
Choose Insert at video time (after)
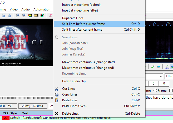(x=99, y=10)
